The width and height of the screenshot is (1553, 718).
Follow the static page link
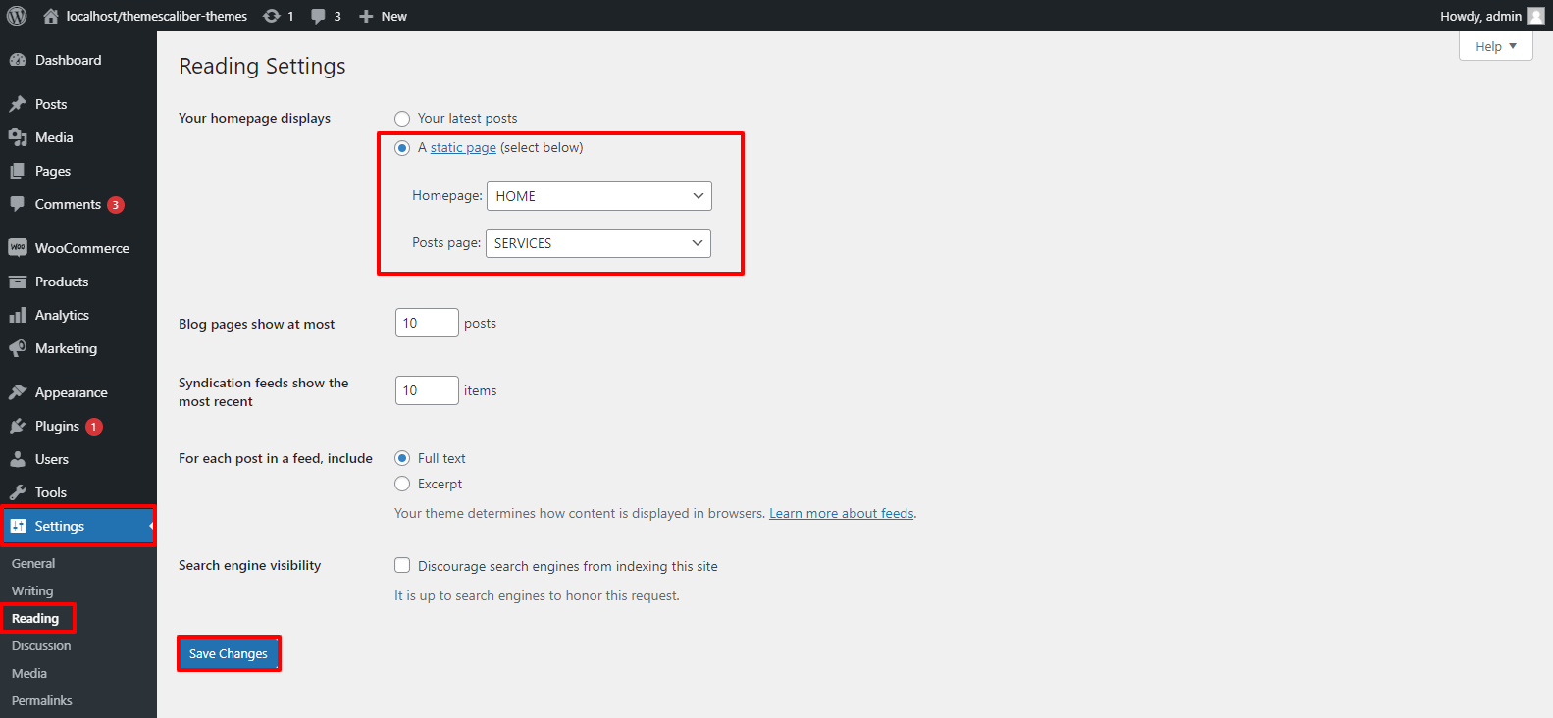[463, 148]
